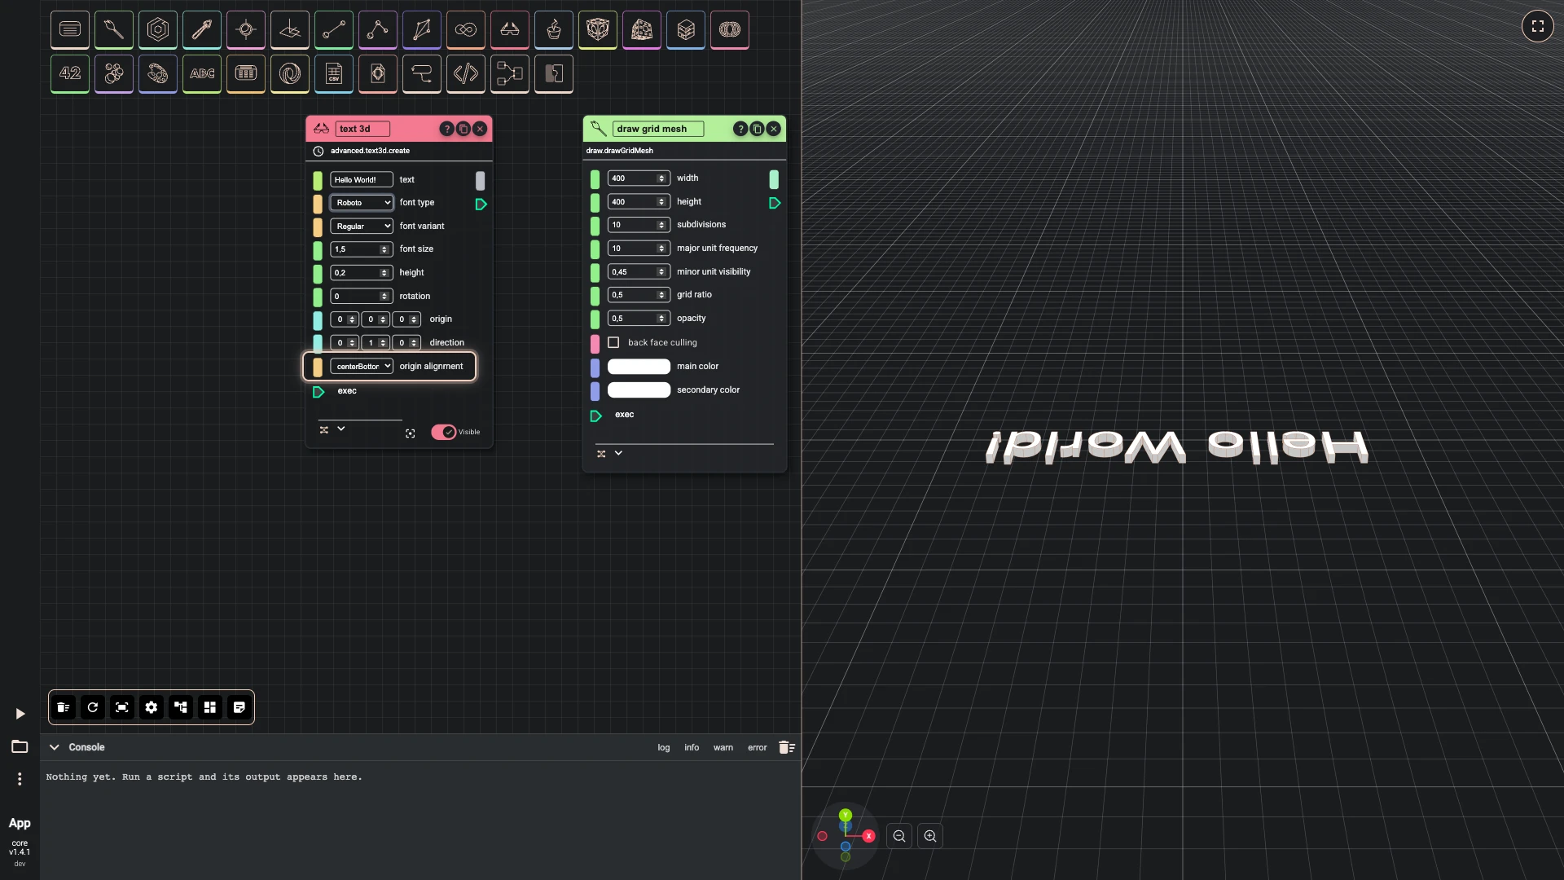Clear the console output with trash icon
Image resolution: width=1564 pixels, height=880 pixels.
(x=786, y=747)
